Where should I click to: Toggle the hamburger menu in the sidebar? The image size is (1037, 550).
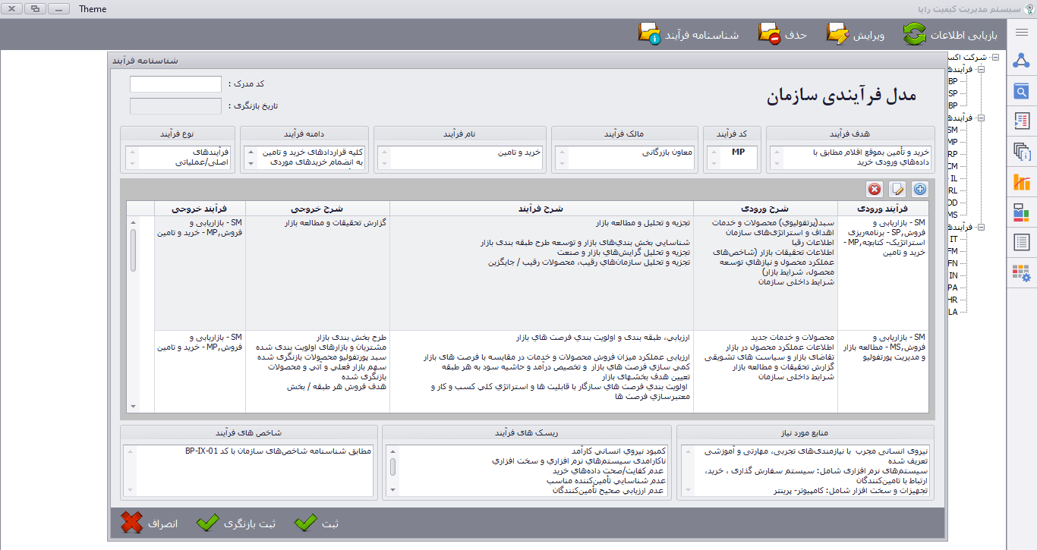point(1022,33)
